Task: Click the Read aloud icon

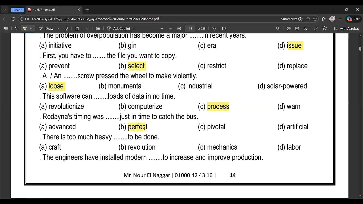Action: tap(87, 29)
